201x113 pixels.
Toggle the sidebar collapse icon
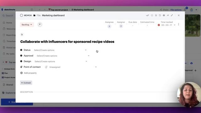click(32, 10)
